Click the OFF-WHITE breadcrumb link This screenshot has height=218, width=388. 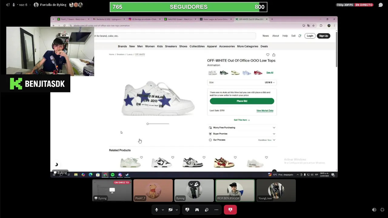pos(140,54)
